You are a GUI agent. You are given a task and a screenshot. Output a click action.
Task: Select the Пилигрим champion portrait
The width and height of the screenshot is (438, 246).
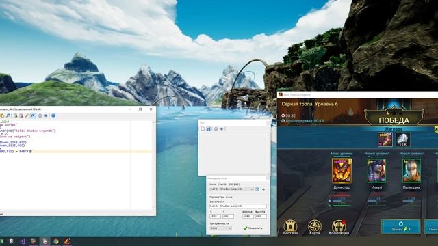(411, 171)
